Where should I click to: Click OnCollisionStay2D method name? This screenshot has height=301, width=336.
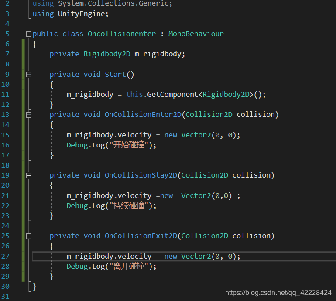coord(141,175)
